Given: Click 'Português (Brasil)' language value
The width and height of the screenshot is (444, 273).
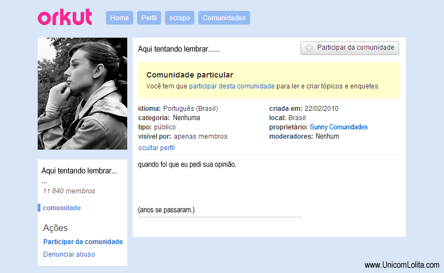Looking at the screenshot, I should coord(191,109).
